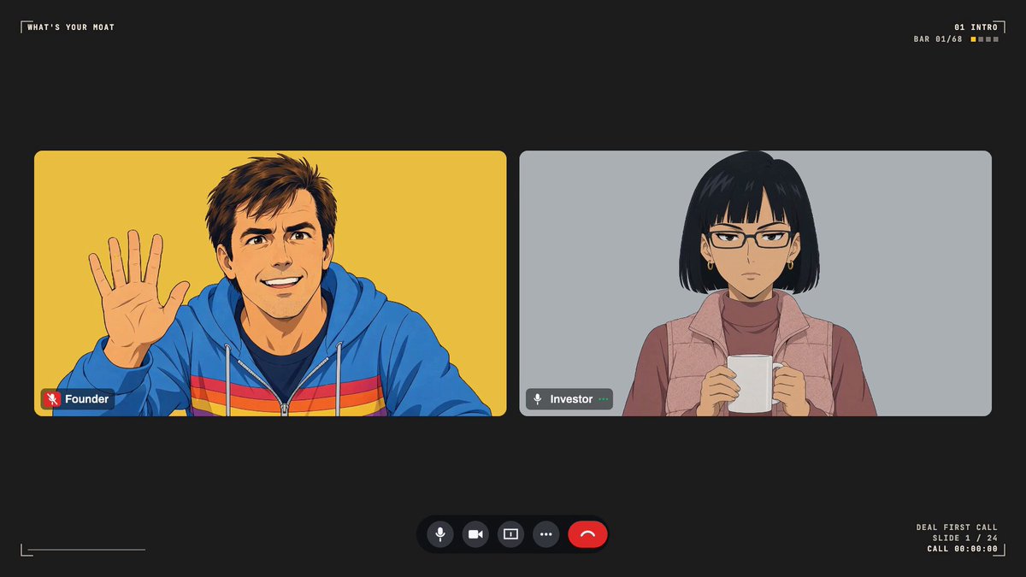Click the "DEAL FIRST CALL" text
This screenshot has height=577, width=1026.
[x=957, y=527]
